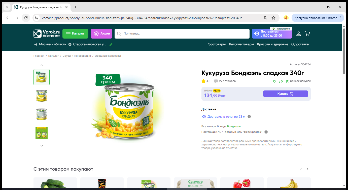
Task: Select the second product thumbnail of corn can
Action: (42, 96)
